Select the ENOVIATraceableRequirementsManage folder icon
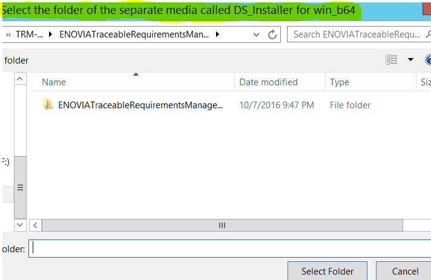Image resolution: width=431 pixels, height=280 pixels. (x=48, y=105)
